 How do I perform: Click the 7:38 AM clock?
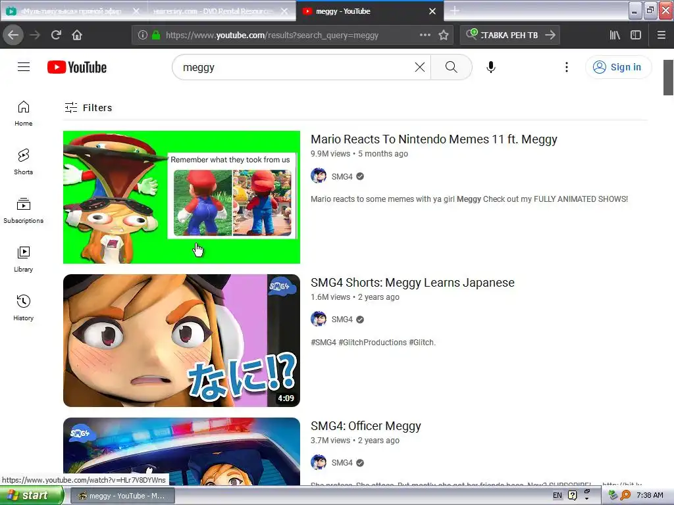click(x=650, y=496)
